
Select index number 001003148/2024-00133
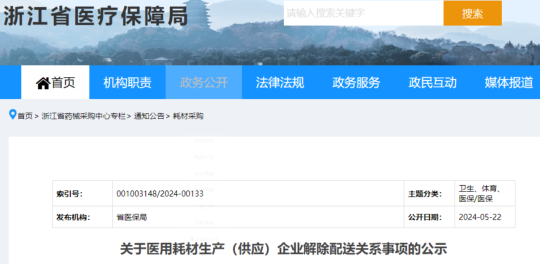point(160,194)
